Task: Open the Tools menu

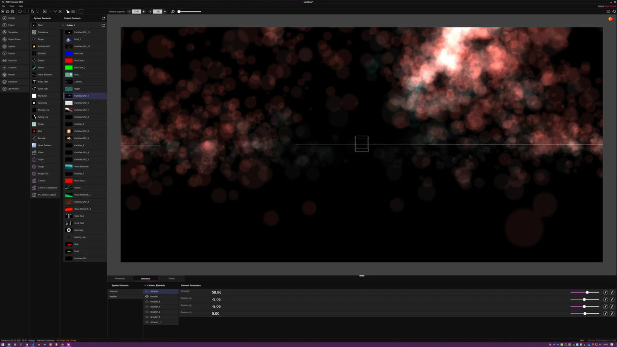Action: tap(12, 6)
